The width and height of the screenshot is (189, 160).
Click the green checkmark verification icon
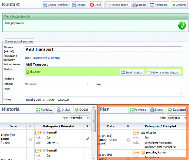pos(182,26)
